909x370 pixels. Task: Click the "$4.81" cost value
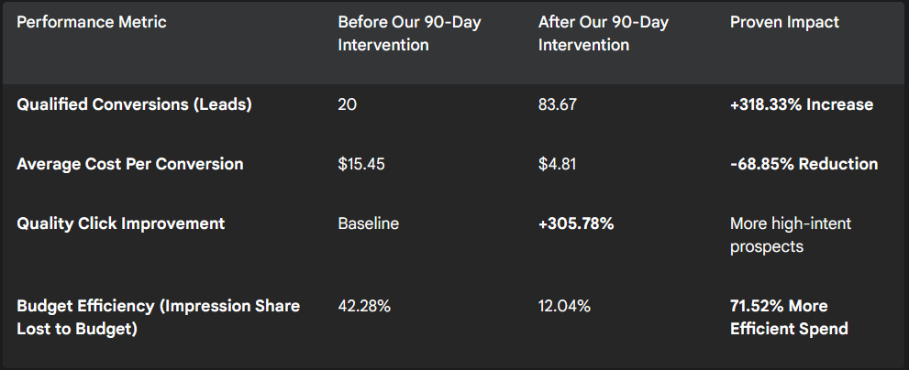[x=556, y=164]
